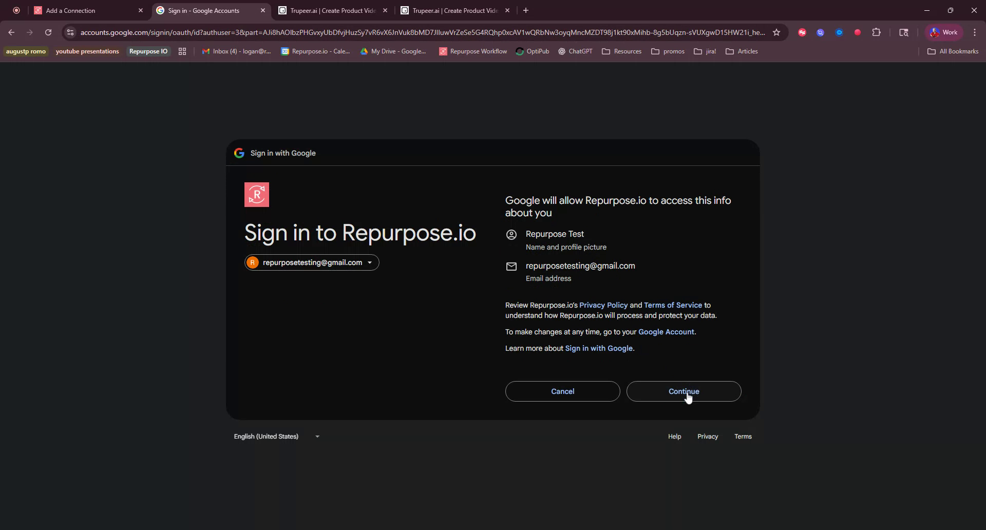The width and height of the screenshot is (986, 530).
Task: Click the Continue button
Action: (x=684, y=391)
